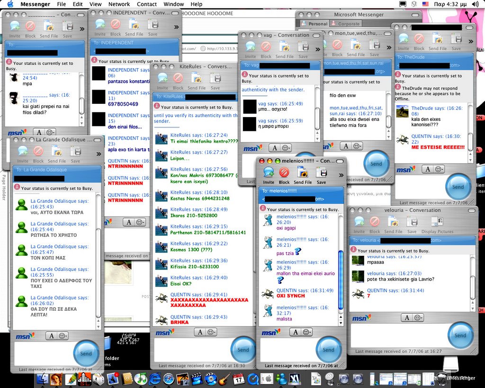Expand toolbar overflow chevron in INDEPENDENT window

[x=176, y=27]
